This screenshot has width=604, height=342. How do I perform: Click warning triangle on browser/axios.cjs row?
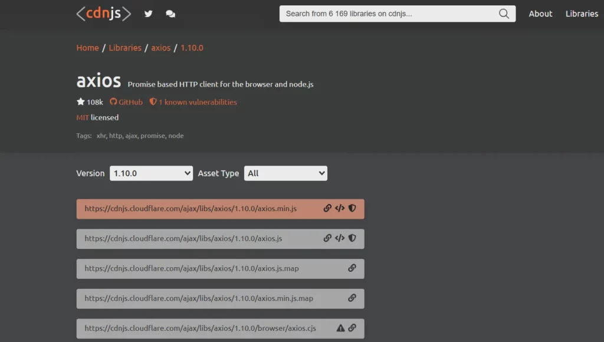(340, 328)
